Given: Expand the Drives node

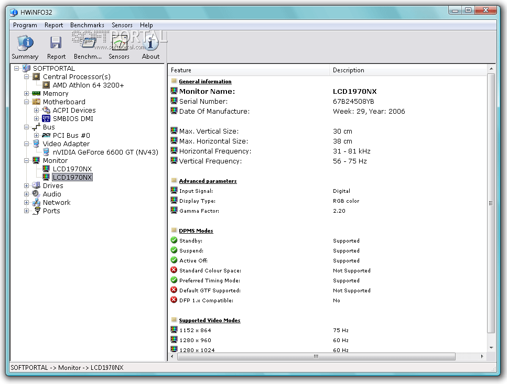Looking at the screenshot, I should coord(27,185).
